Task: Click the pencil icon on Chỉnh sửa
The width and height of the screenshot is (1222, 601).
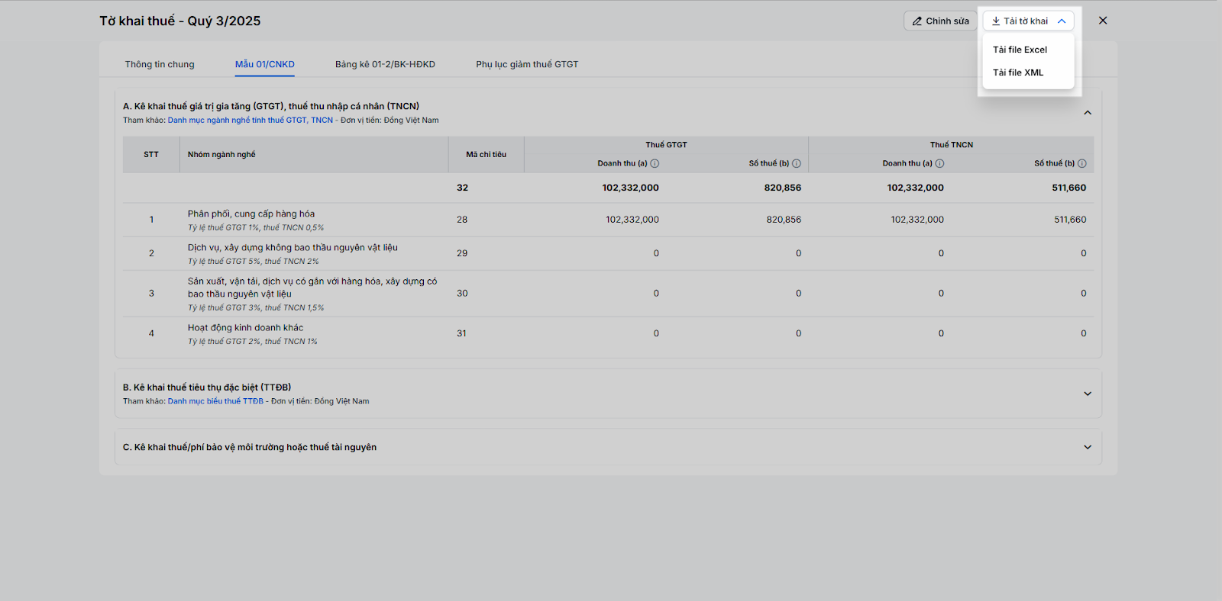Action: pos(917,21)
